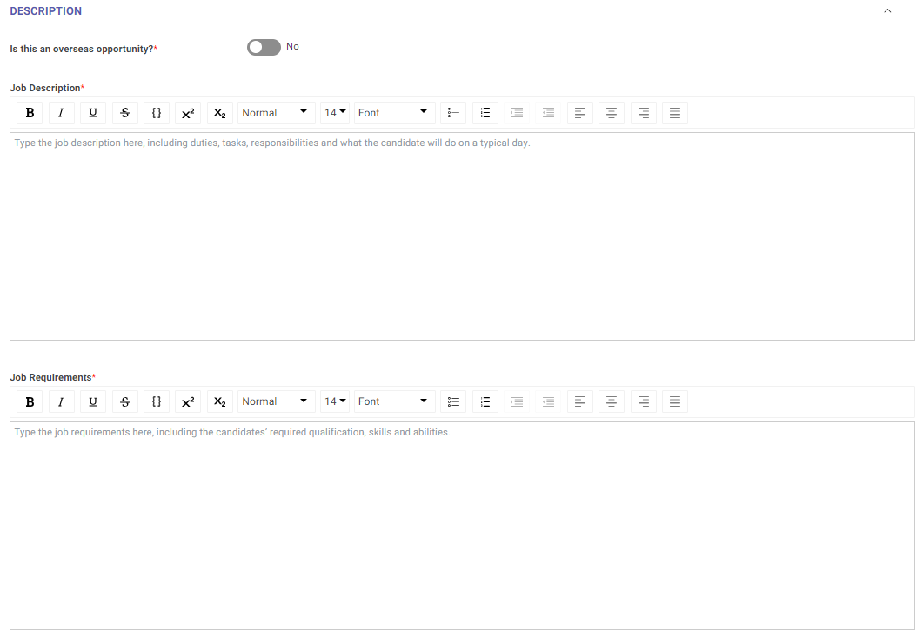Image resolution: width=923 pixels, height=637 pixels.
Task: Underline text using the Job Description toolbar
Action: tap(92, 112)
